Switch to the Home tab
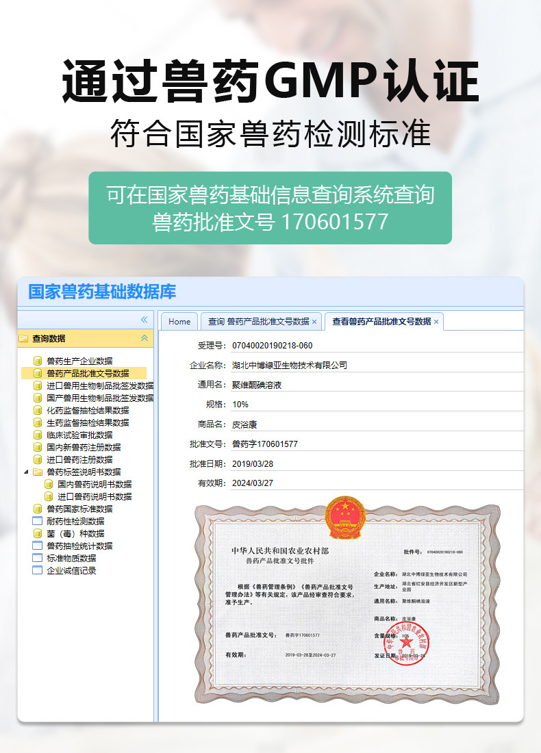The image size is (541, 753). pos(179,321)
